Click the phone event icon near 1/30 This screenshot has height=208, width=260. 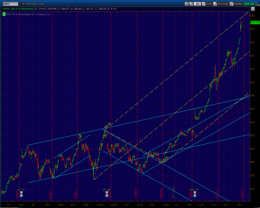[194, 192]
